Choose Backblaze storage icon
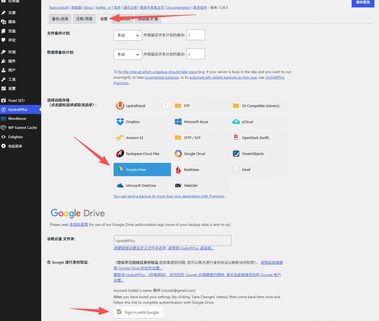The image size is (379, 321). (x=178, y=169)
